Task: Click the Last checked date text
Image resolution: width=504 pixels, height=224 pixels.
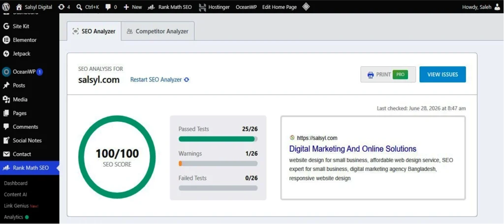Action: (421, 109)
